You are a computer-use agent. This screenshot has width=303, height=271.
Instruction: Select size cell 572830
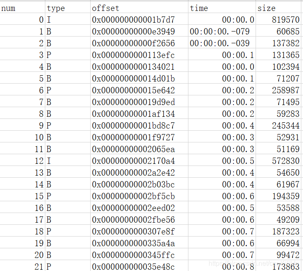[278, 161]
